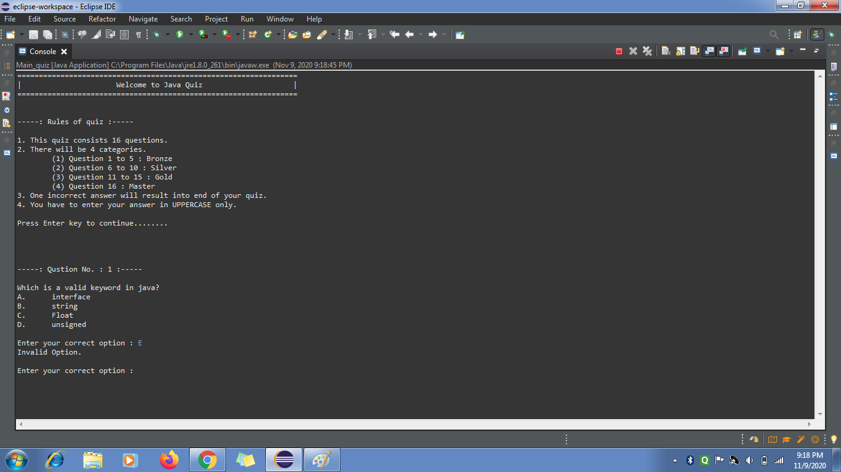Clear the console output

click(x=666, y=50)
